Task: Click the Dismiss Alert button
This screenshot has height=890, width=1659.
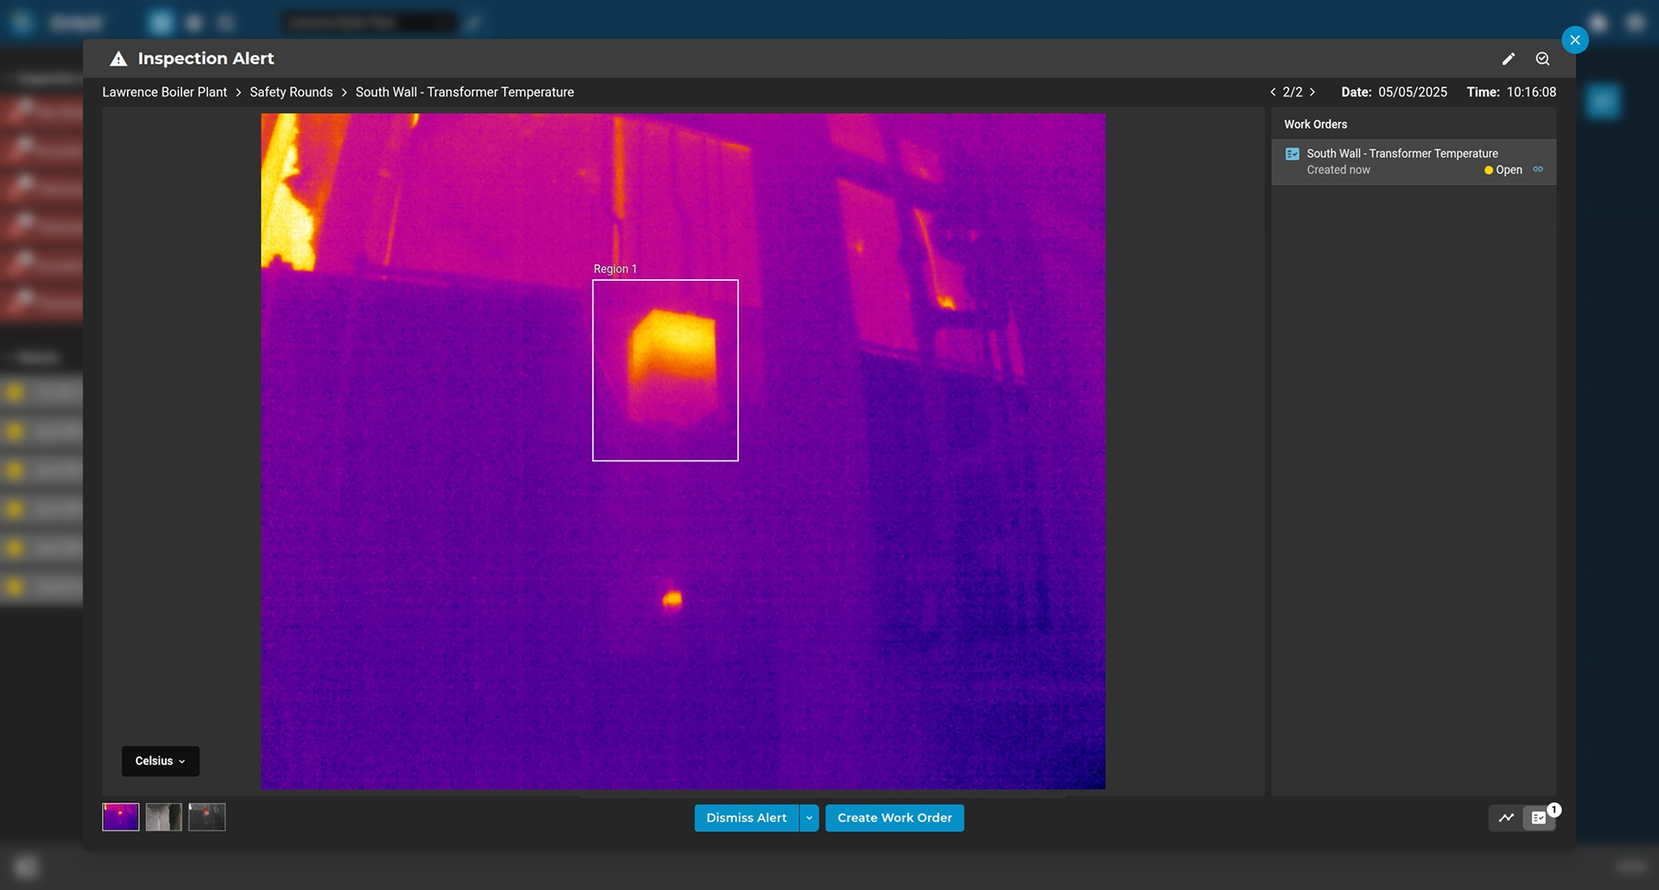Action: (x=746, y=817)
